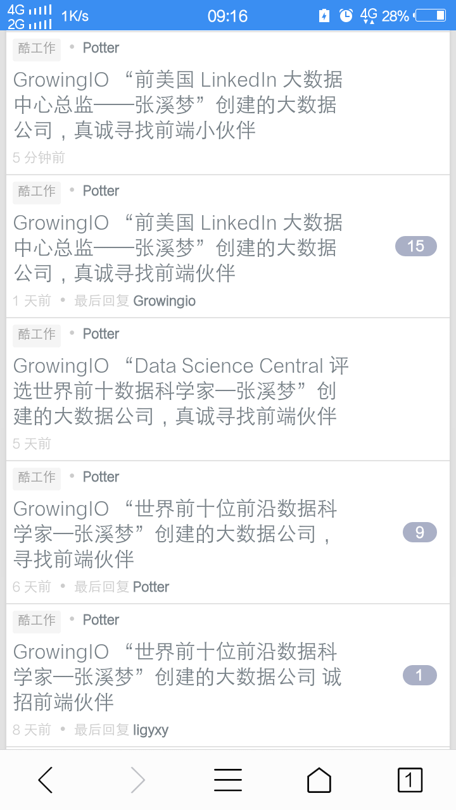Open the tab switcher showing 1 tab
The height and width of the screenshot is (810, 456).
click(x=410, y=780)
